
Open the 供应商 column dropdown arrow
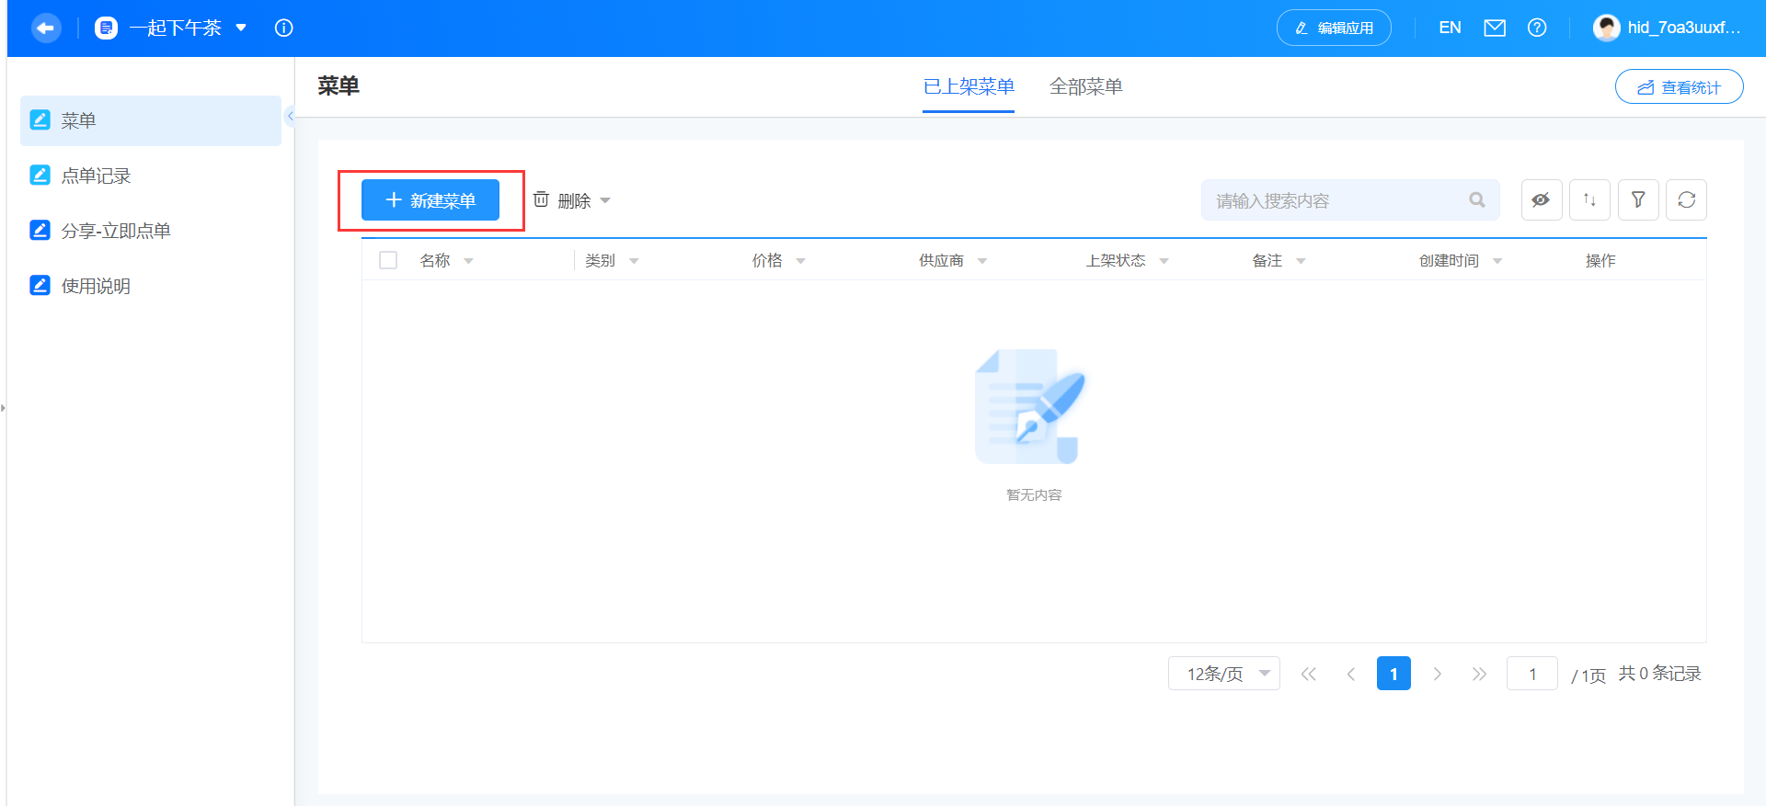tap(982, 261)
